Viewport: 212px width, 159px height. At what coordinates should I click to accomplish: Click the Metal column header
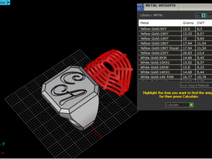(x=160, y=23)
